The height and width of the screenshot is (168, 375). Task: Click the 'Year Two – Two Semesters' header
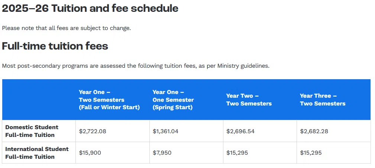[x=249, y=100]
